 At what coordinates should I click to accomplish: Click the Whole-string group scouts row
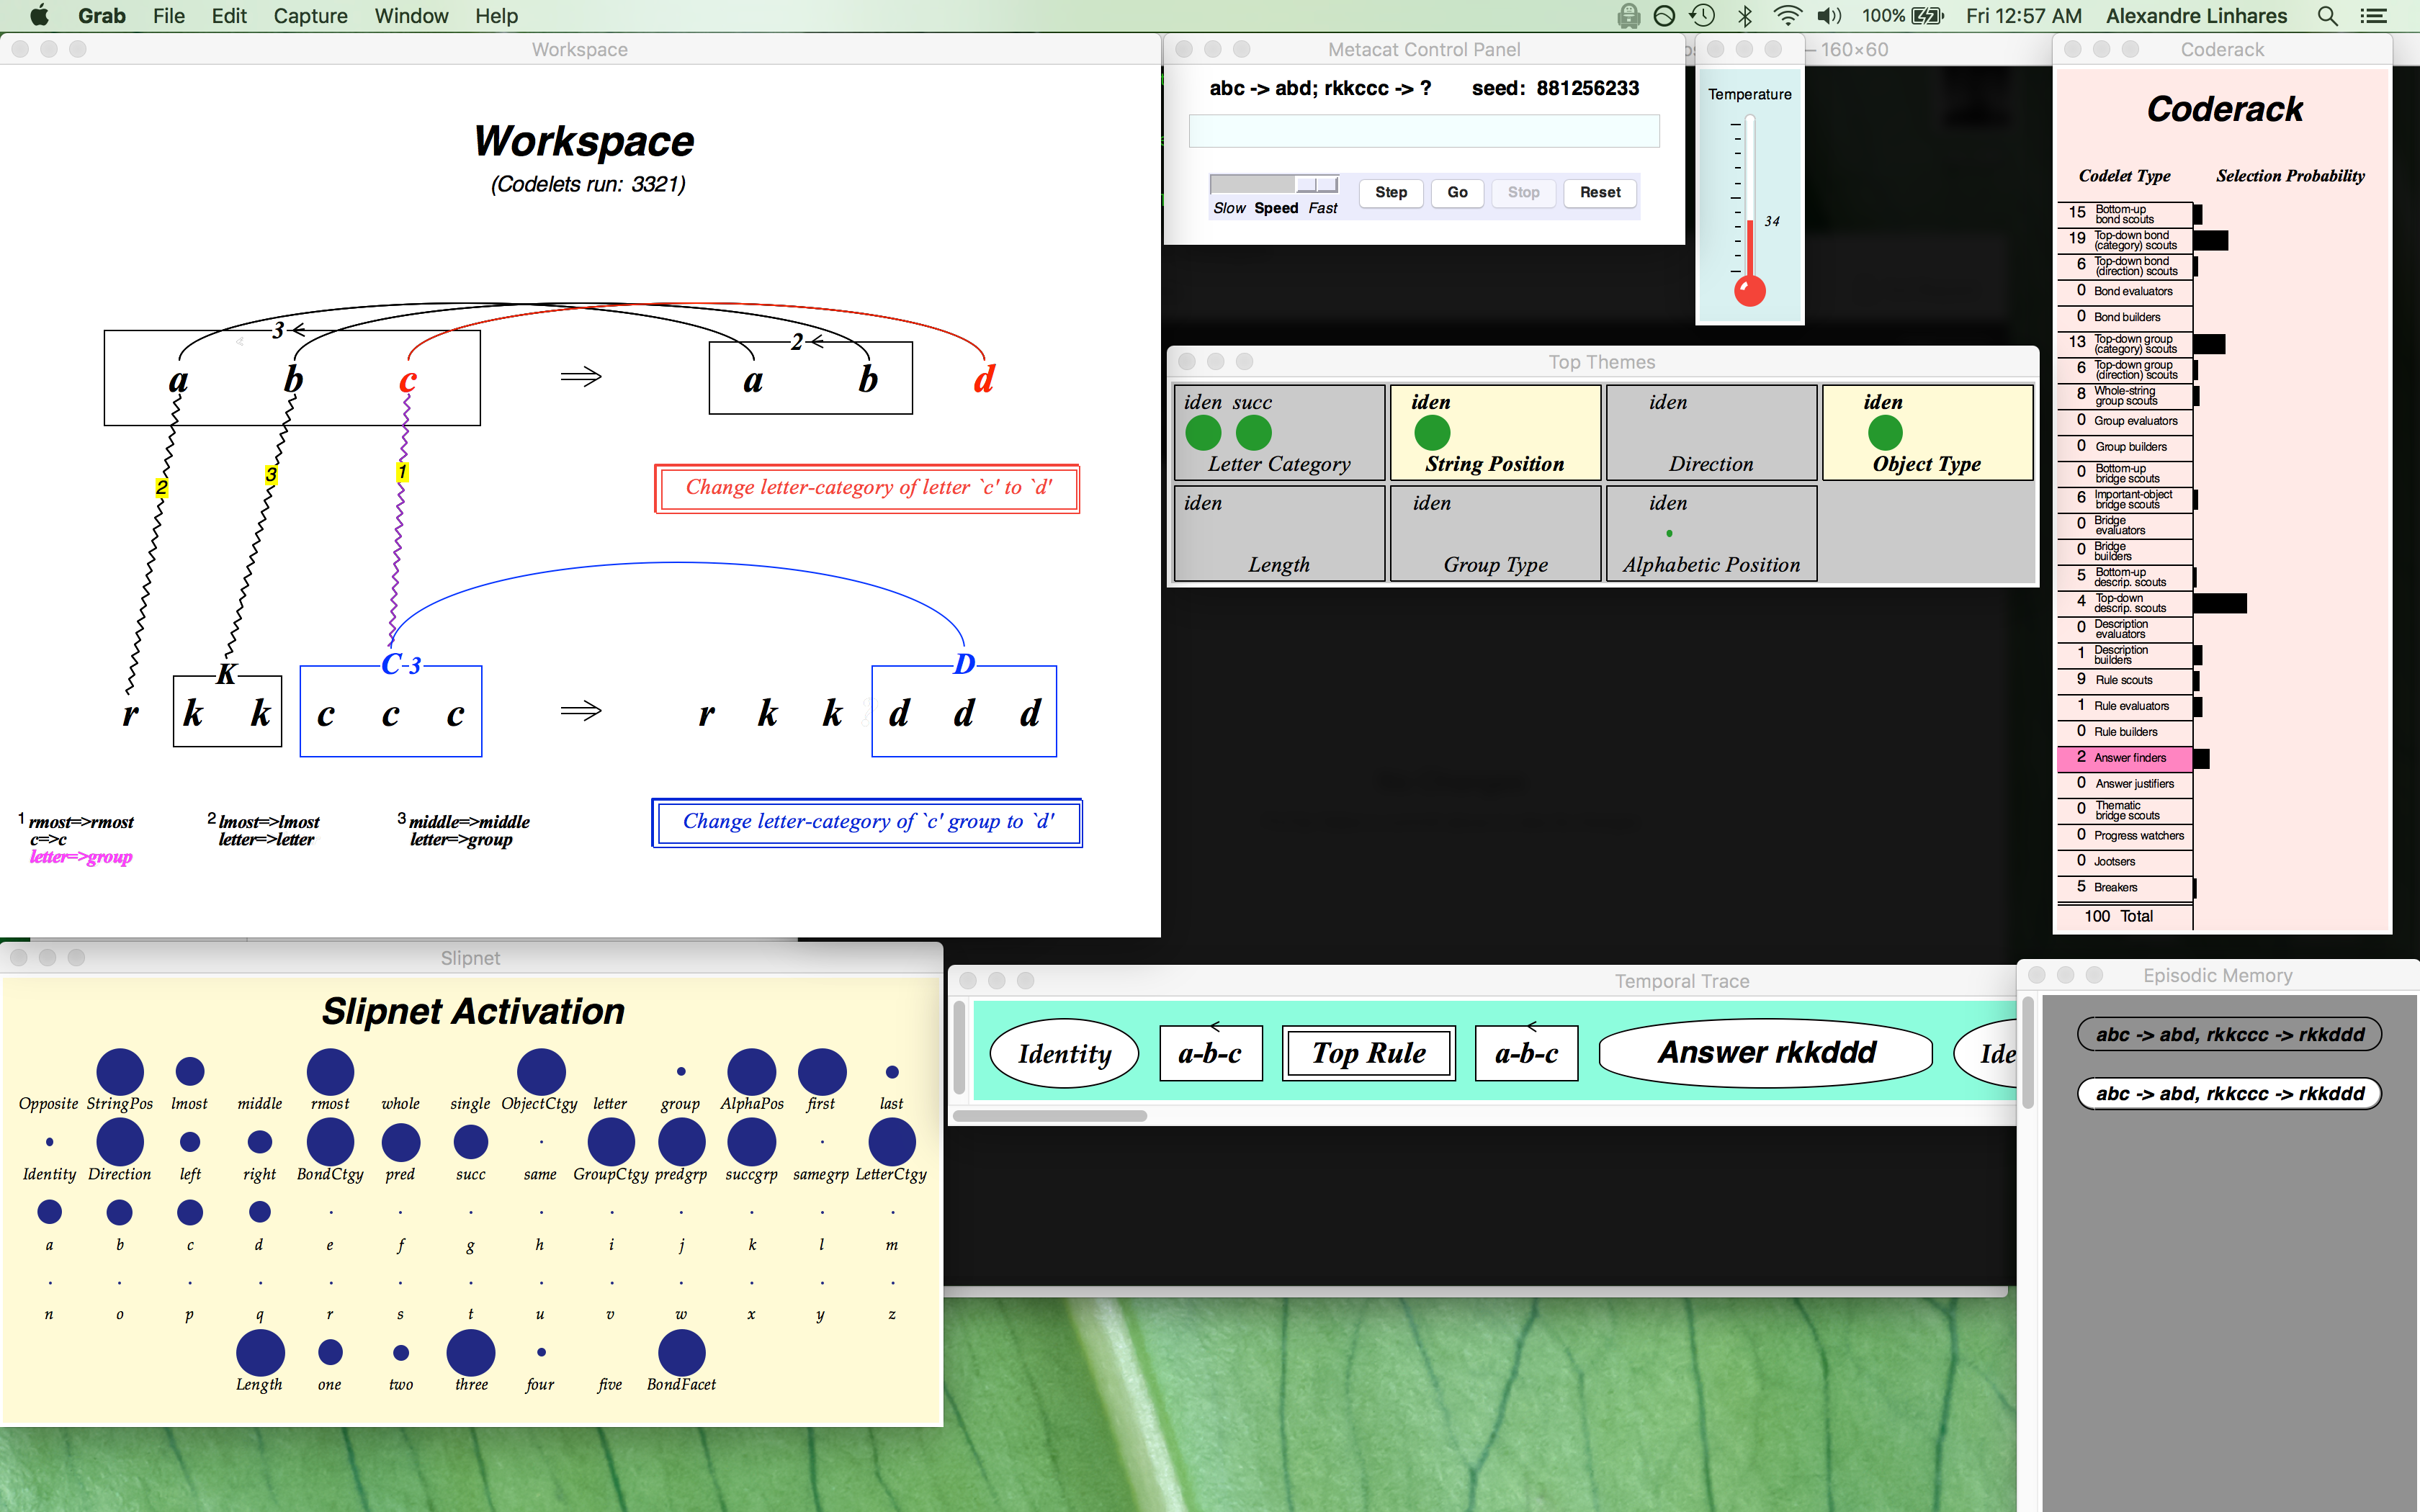2125,395
